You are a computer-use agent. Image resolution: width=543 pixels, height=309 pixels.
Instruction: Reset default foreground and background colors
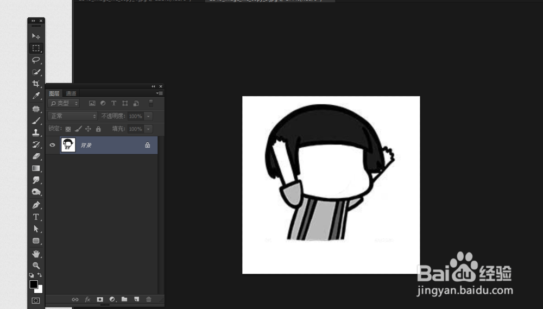(31, 275)
